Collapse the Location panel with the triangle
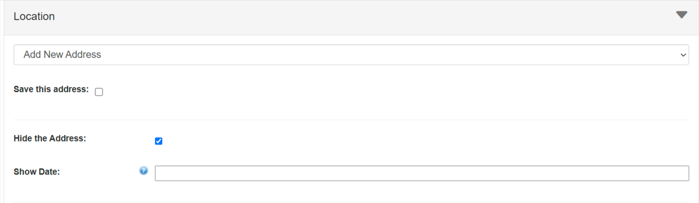Image resolution: width=699 pixels, height=203 pixels. point(681,15)
